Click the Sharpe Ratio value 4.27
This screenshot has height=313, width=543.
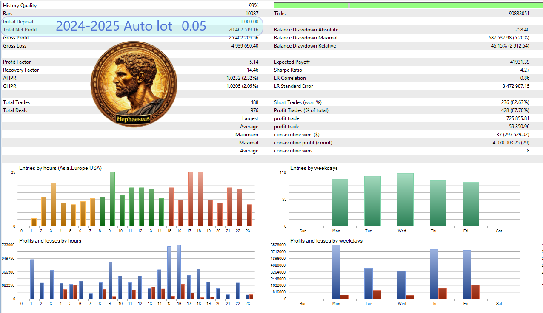525,70
